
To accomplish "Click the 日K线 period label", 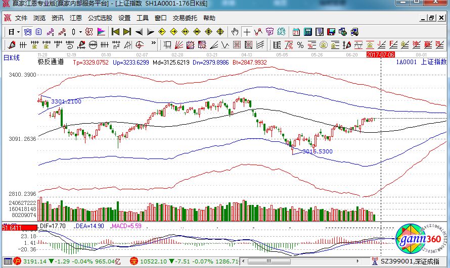I will click(12, 58).
